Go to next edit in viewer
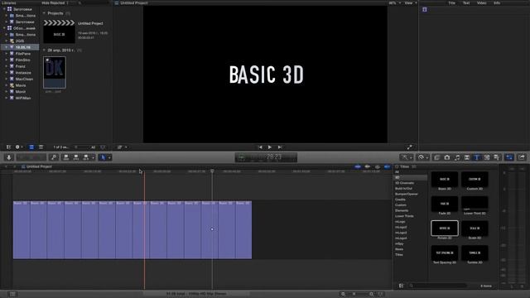The height and width of the screenshot is (298, 530). click(280, 147)
